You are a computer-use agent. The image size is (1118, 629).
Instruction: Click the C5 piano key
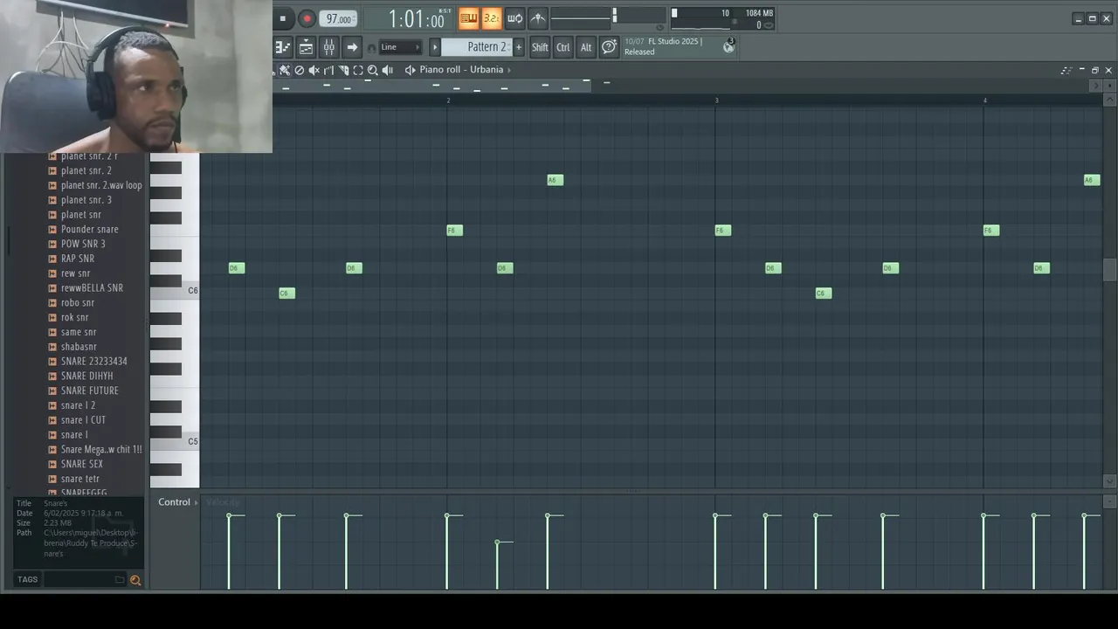(x=175, y=443)
